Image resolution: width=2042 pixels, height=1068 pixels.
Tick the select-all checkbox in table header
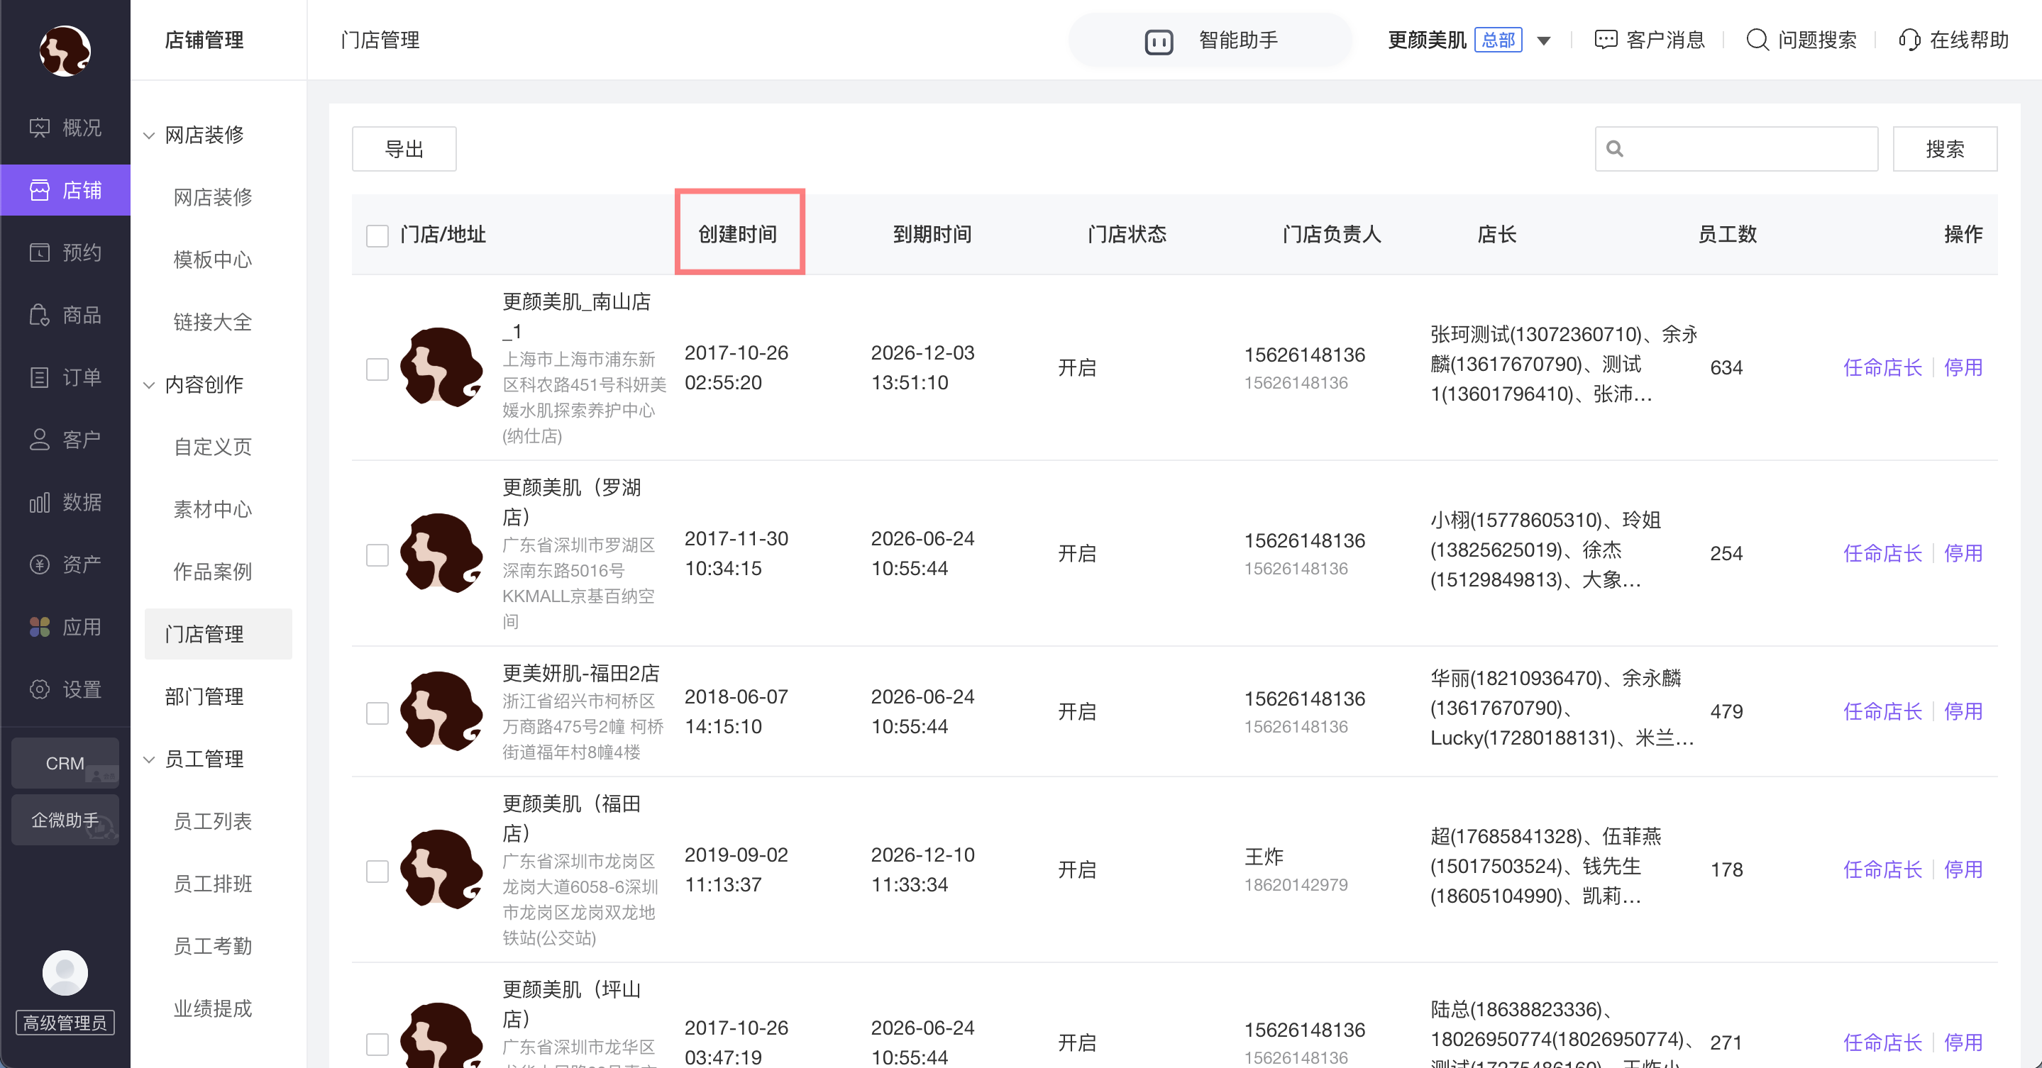point(377,235)
